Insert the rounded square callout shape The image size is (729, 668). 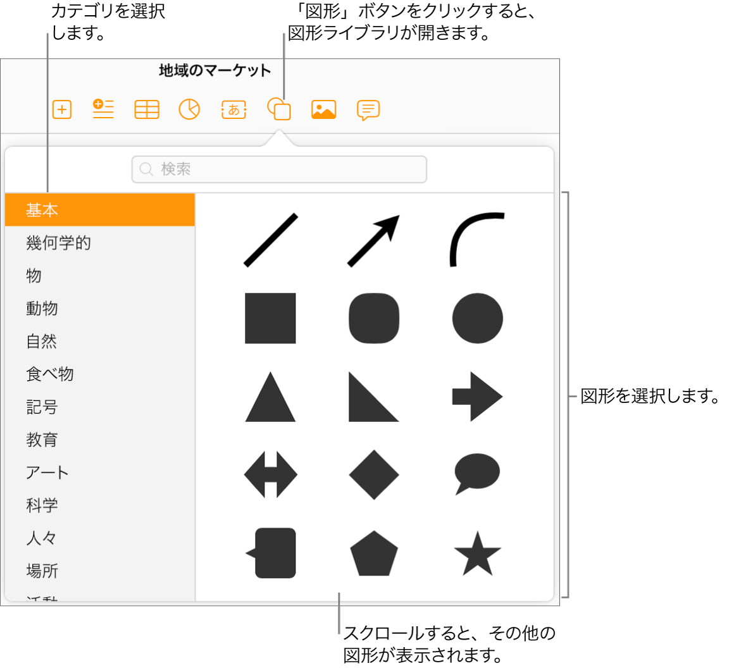click(x=271, y=553)
